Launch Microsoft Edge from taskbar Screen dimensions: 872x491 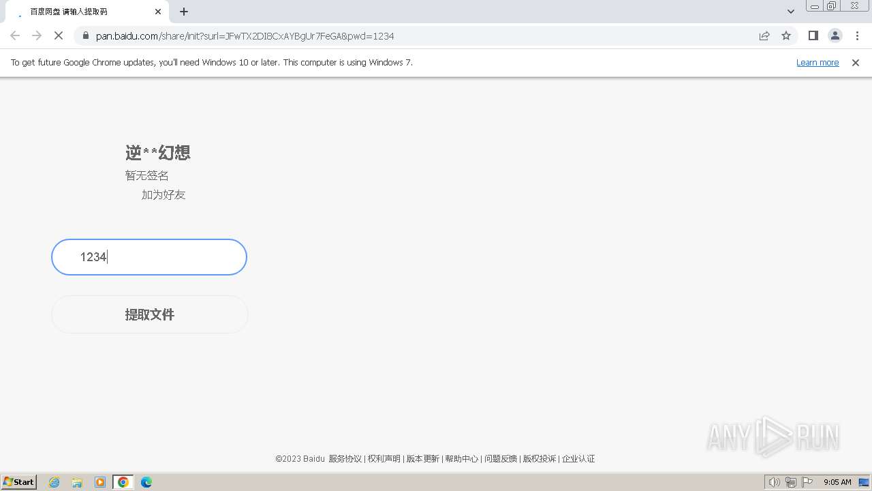146,482
